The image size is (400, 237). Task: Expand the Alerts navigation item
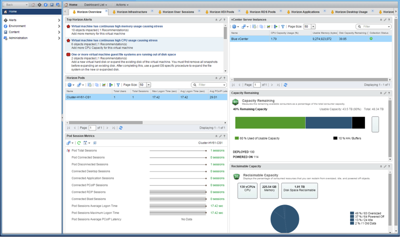point(59,20)
